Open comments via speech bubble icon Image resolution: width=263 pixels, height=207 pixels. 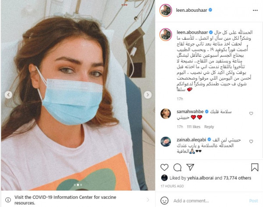[177, 167]
